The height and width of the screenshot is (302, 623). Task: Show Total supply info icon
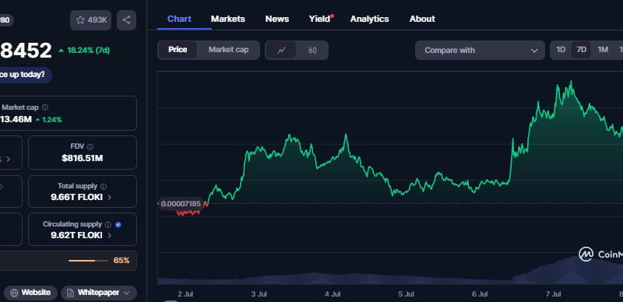click(x=104, y=186)
